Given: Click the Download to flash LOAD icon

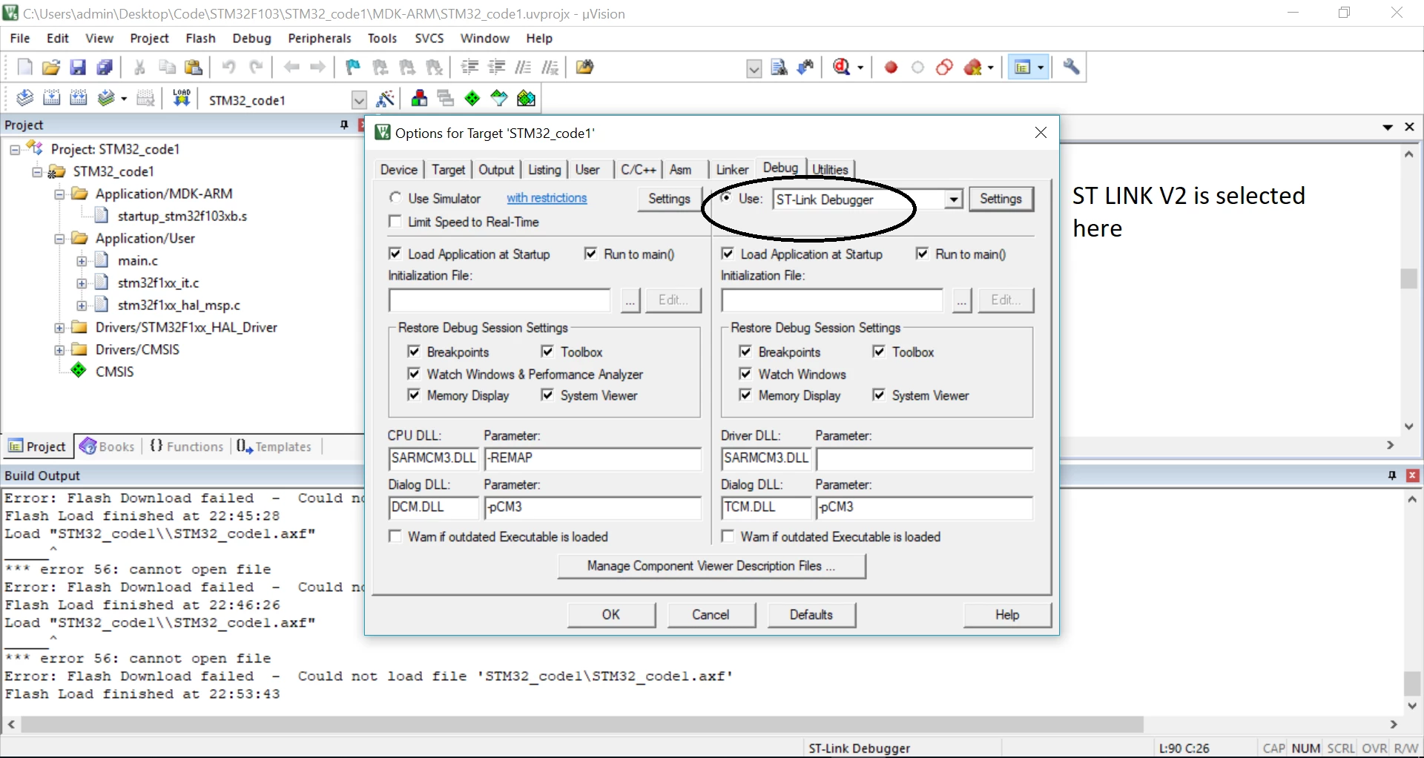Looking at the screenshot, I should point(182,99).
